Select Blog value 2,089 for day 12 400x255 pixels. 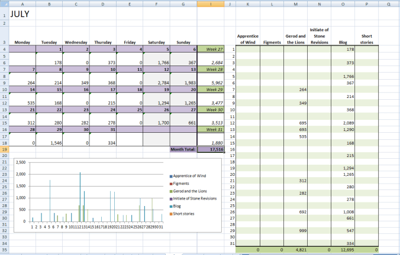[x=343, y=123]
